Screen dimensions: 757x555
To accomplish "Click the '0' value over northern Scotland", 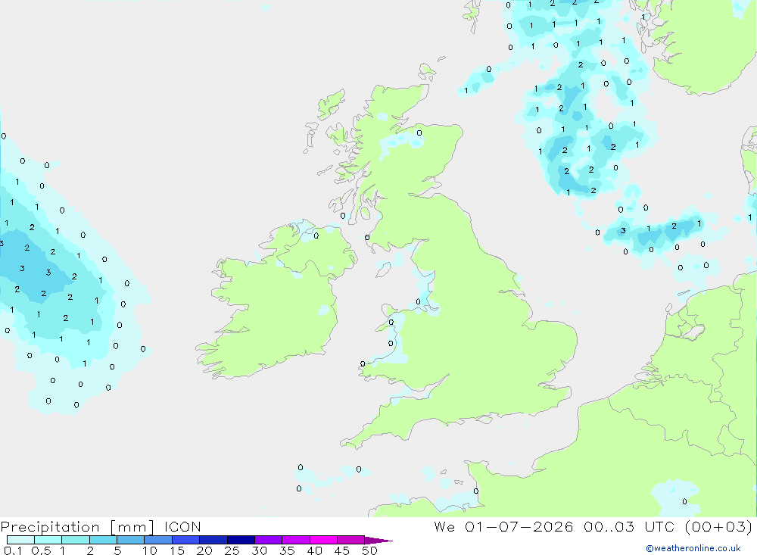I will tap(419, 133).
